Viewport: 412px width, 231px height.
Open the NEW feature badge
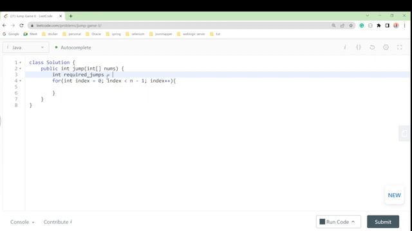click(x=394, y=195)
